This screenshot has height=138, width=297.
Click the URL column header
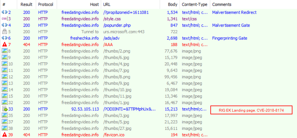(107, 5)
